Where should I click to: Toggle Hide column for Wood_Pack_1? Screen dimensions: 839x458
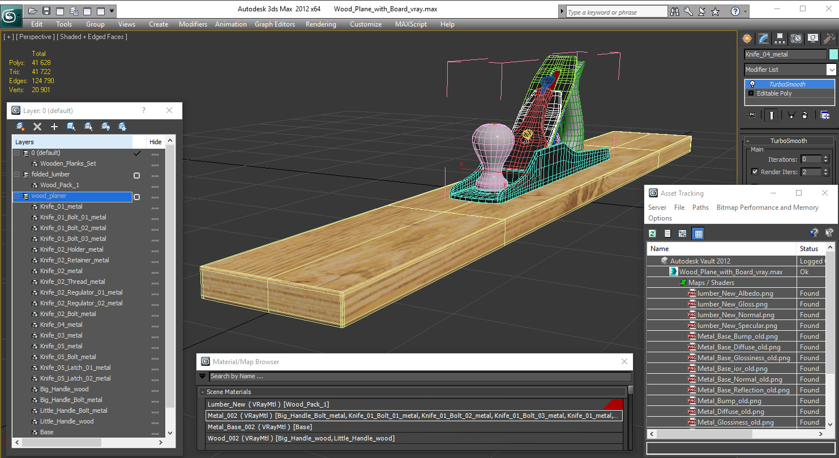155,185
